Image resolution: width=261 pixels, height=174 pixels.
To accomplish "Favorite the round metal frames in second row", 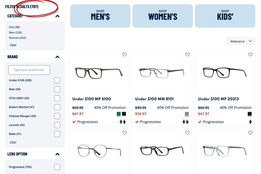I will [x=125, y=133].
